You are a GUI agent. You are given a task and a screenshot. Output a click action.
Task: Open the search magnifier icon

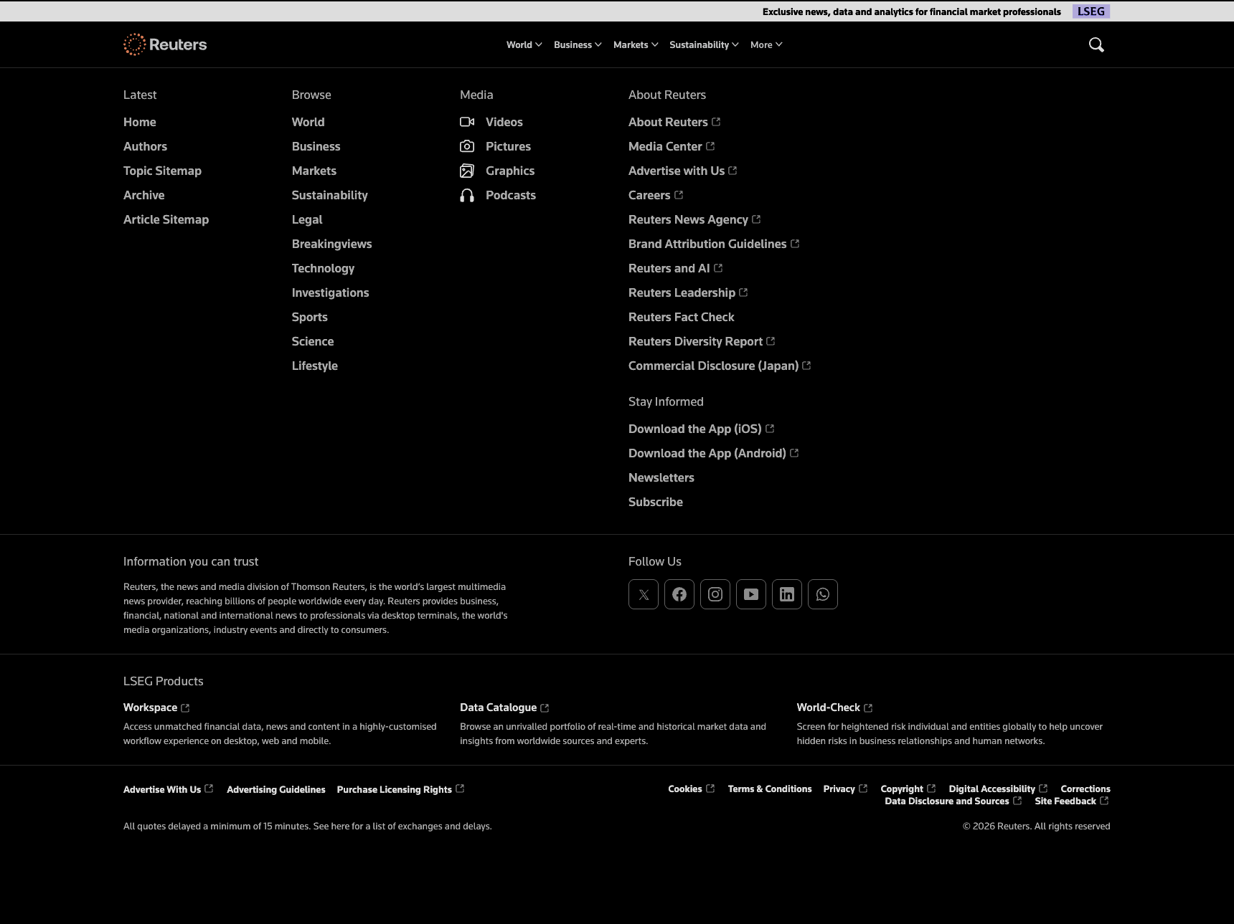tap(1096, 44)
